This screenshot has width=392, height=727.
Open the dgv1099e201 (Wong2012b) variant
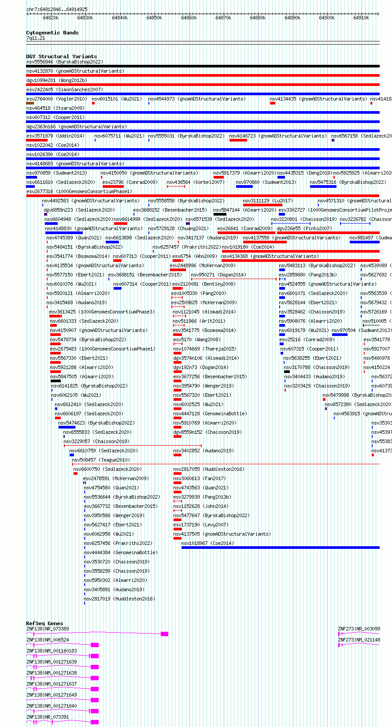[x=57, y=80]
